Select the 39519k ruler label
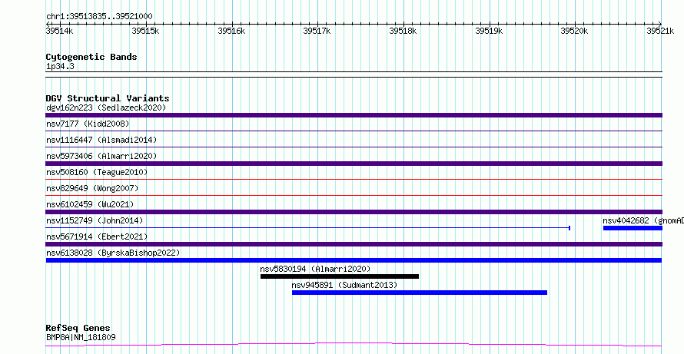Viewport: 684px width, 354px height. (x=489, y=31)
